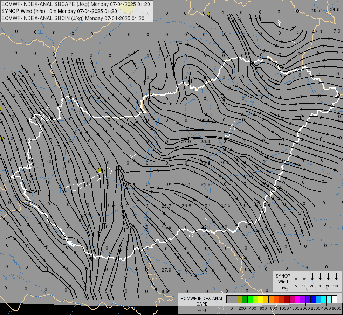Select the 39.4 value on the map

click(205, 163)
